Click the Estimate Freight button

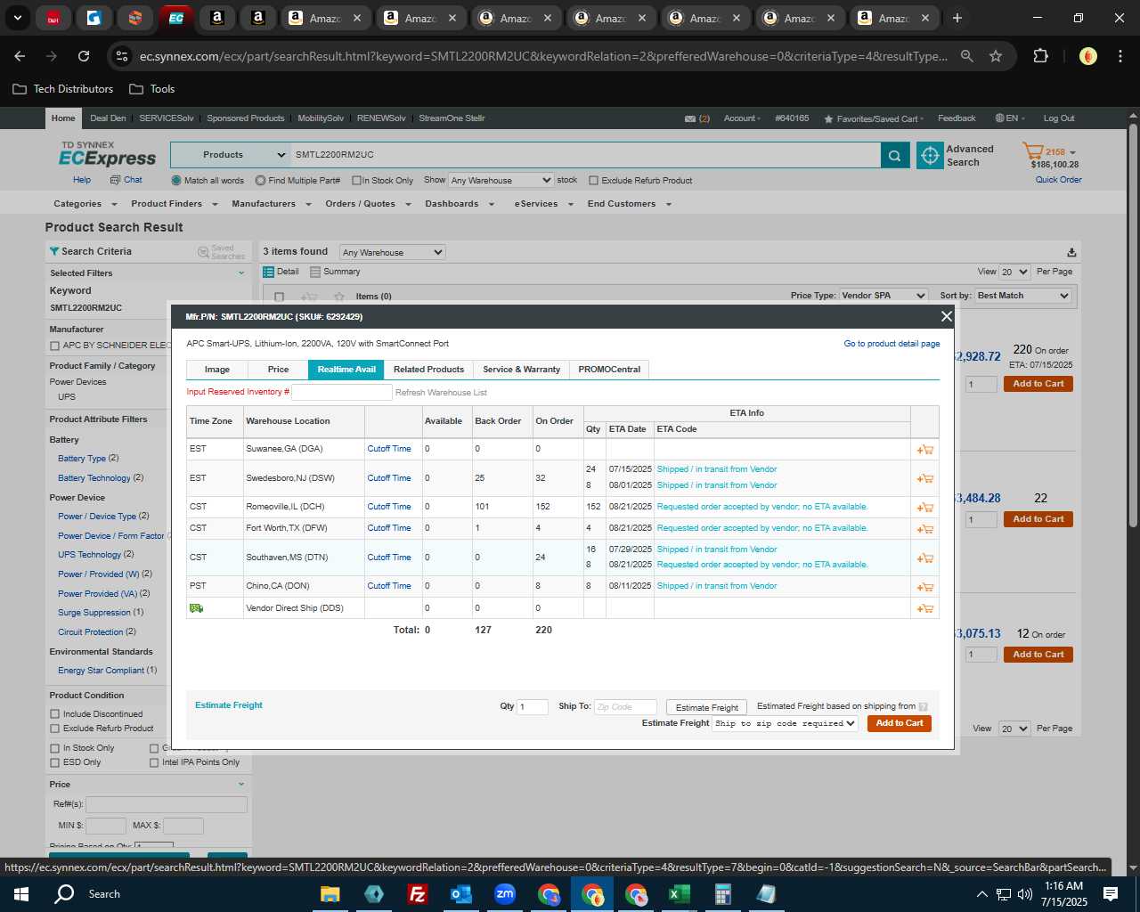click(x=706, y=707)
